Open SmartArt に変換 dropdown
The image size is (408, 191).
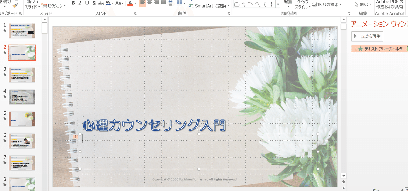tap(209, 5)
